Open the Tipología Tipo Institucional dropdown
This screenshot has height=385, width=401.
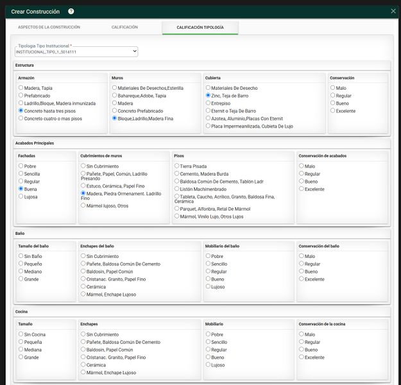click(76, 52)
